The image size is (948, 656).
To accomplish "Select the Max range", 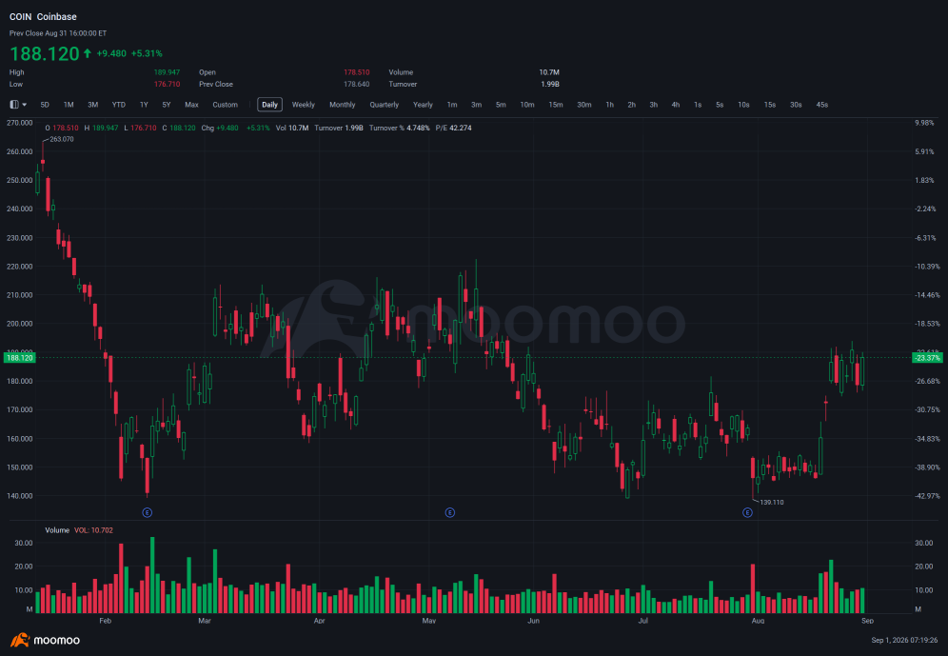I will [x=191, y=105].
